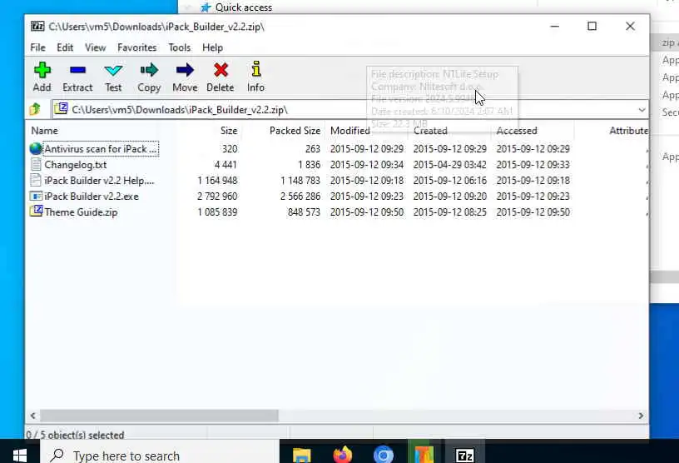679x463 pixels.
Task: Sort files by Name column
Action: pyautogui.click(x=45, y=131)
